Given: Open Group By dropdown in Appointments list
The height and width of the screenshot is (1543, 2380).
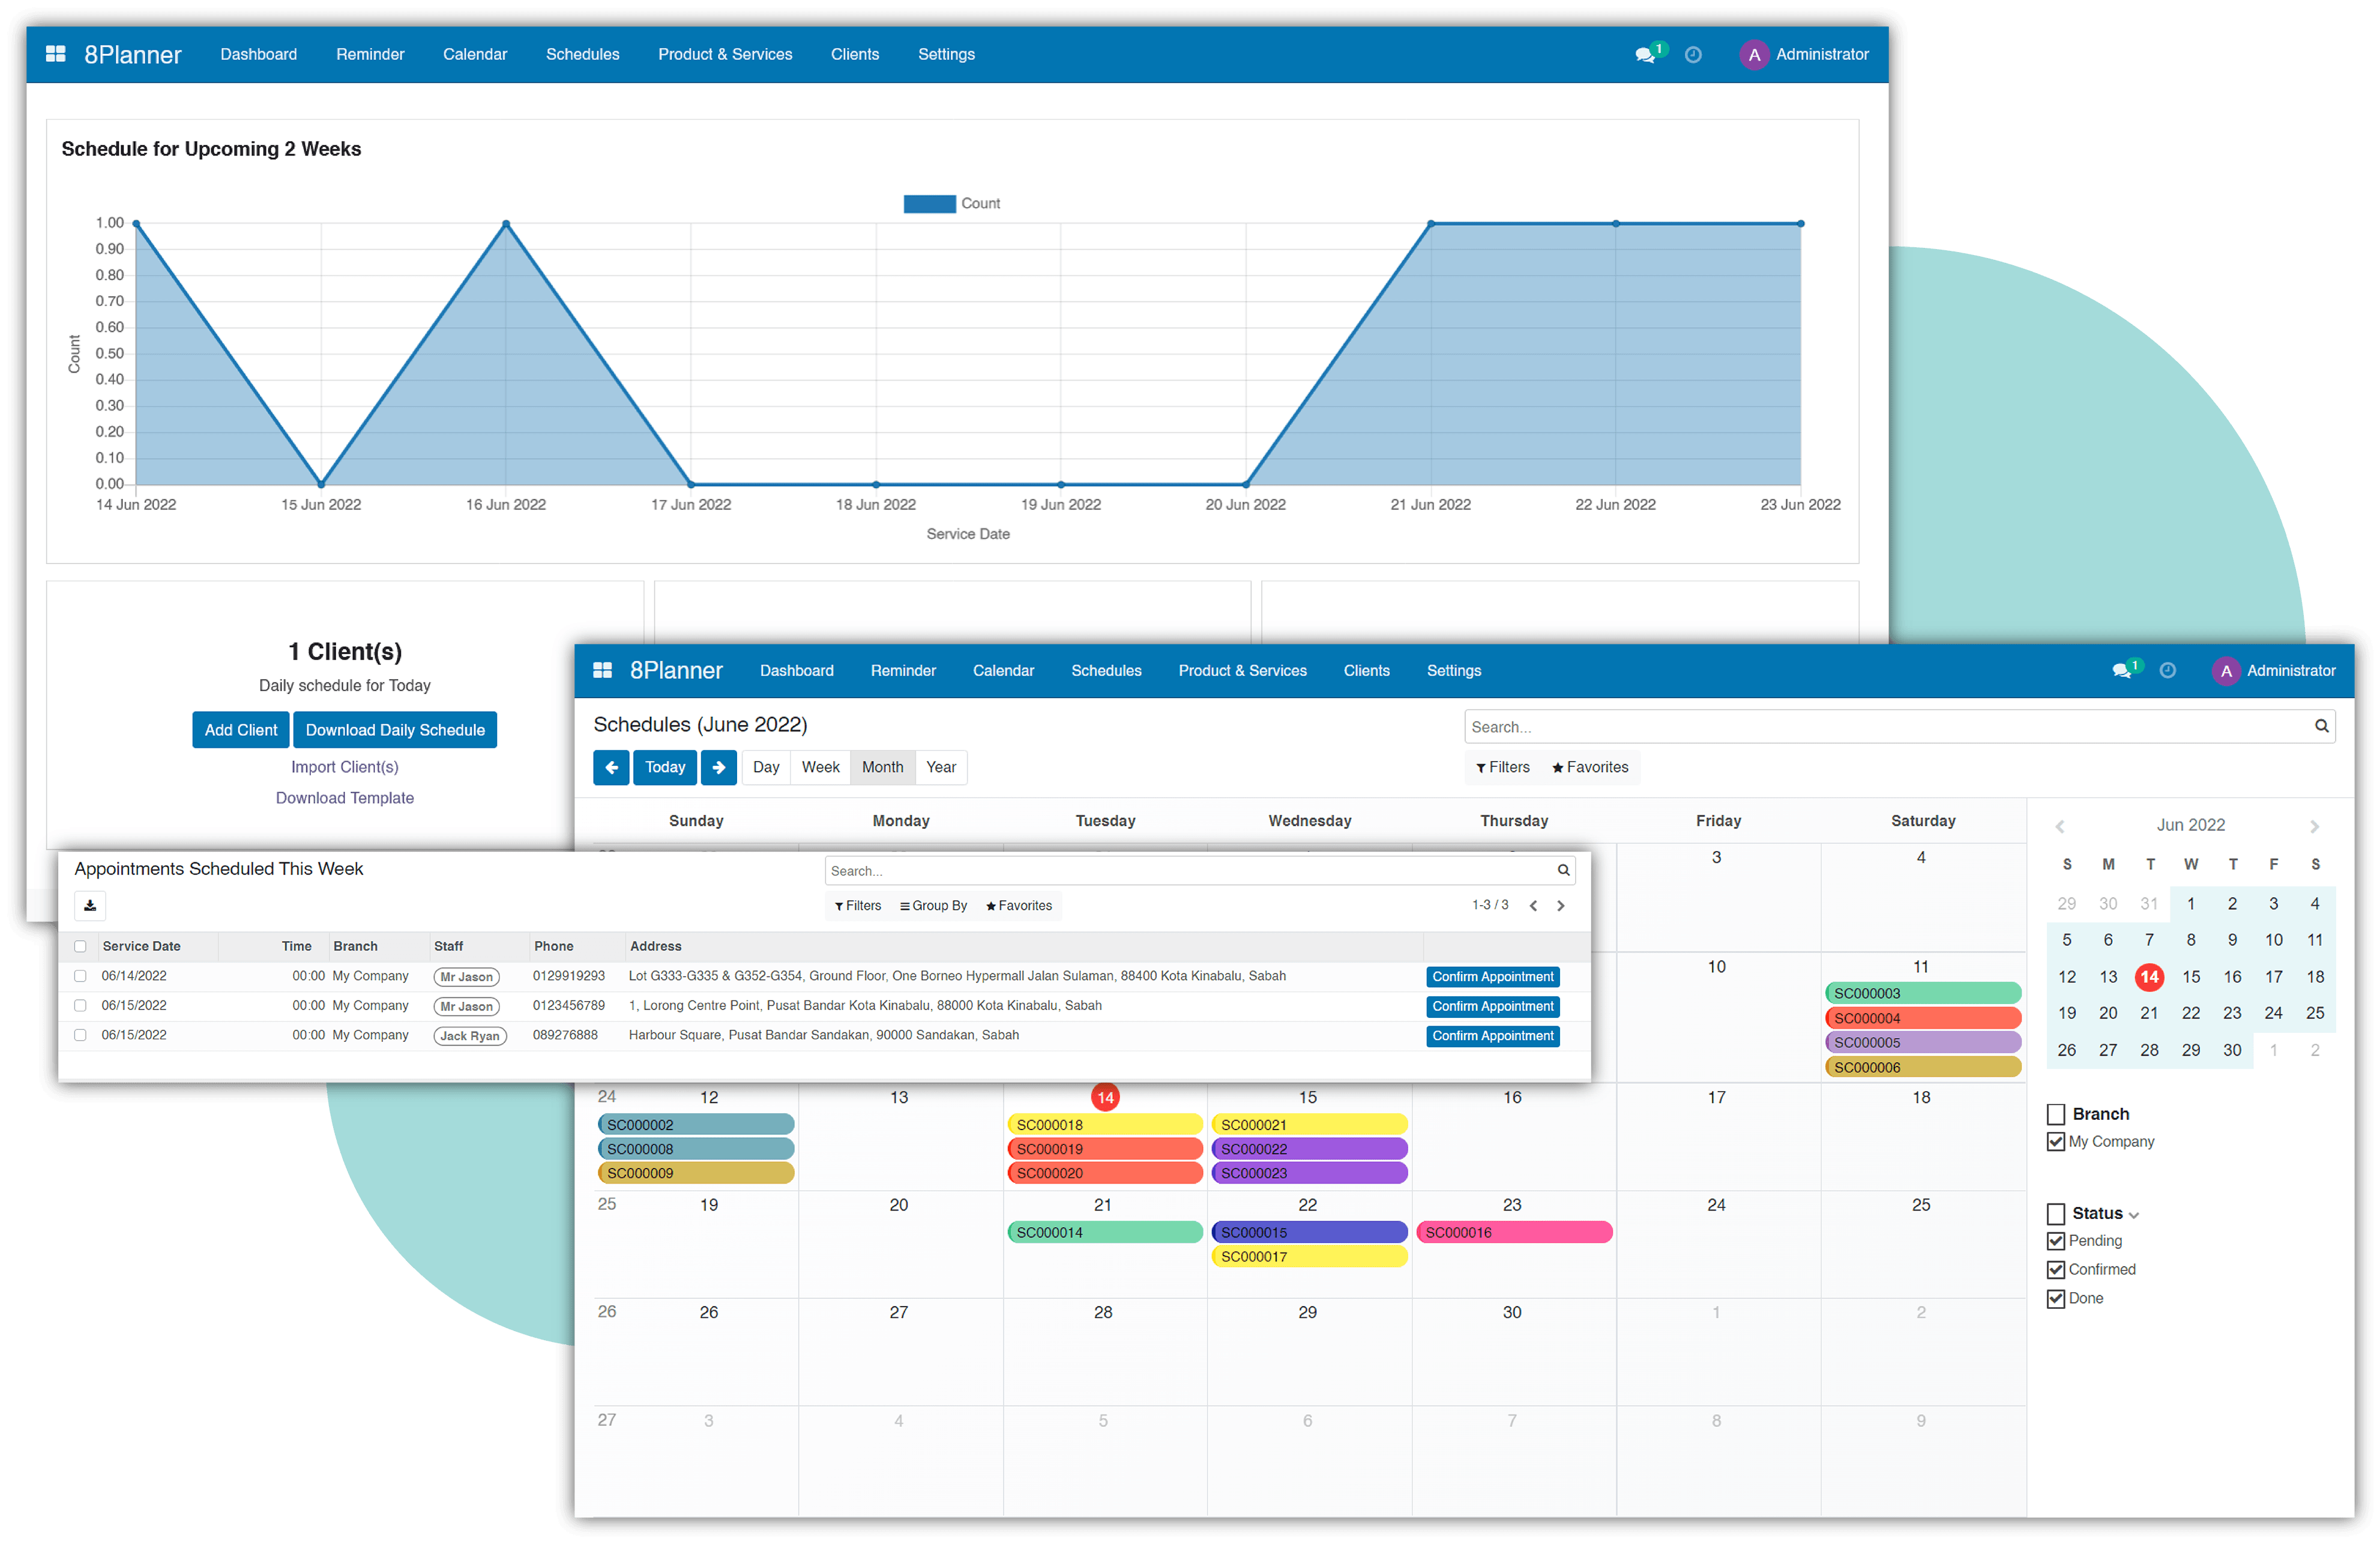Looking at the screenshot, I should point(933,905).
